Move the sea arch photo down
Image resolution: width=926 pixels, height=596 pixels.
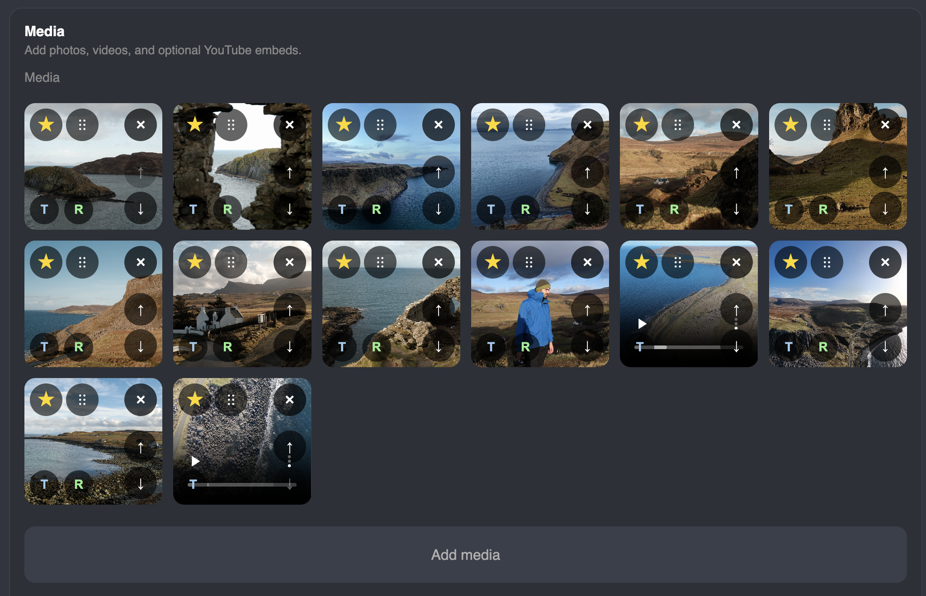[439, 347]
